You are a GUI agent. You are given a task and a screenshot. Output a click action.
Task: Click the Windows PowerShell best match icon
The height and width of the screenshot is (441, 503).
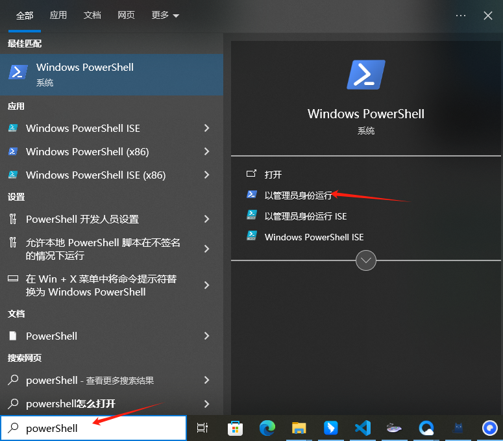click(18, 72)
